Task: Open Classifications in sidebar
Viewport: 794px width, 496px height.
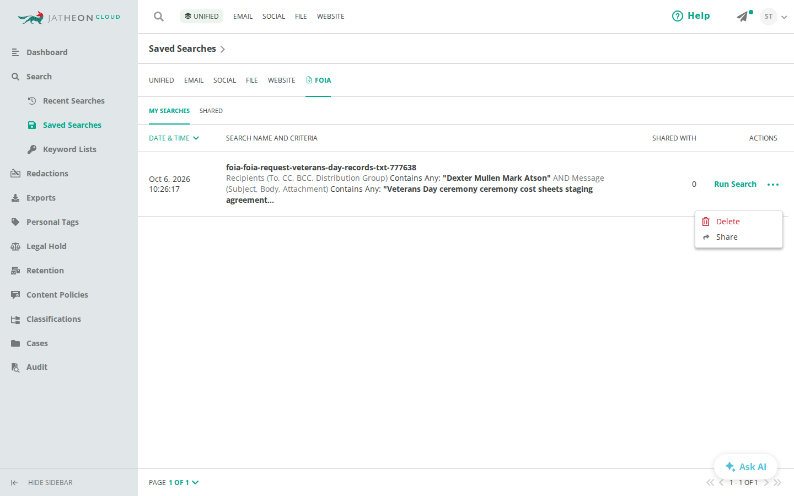Action: pyautogui.click(x=46, y=319)
